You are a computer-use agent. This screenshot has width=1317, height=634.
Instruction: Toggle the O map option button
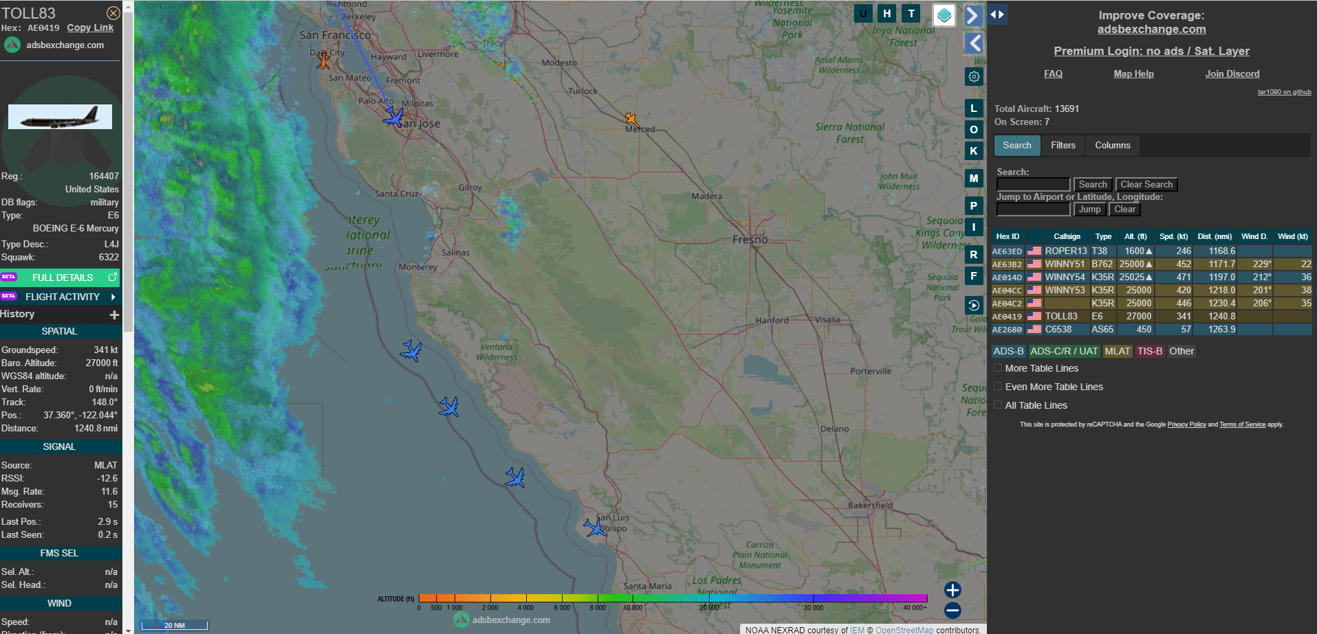pyautogui.click(x=974, y=130)
